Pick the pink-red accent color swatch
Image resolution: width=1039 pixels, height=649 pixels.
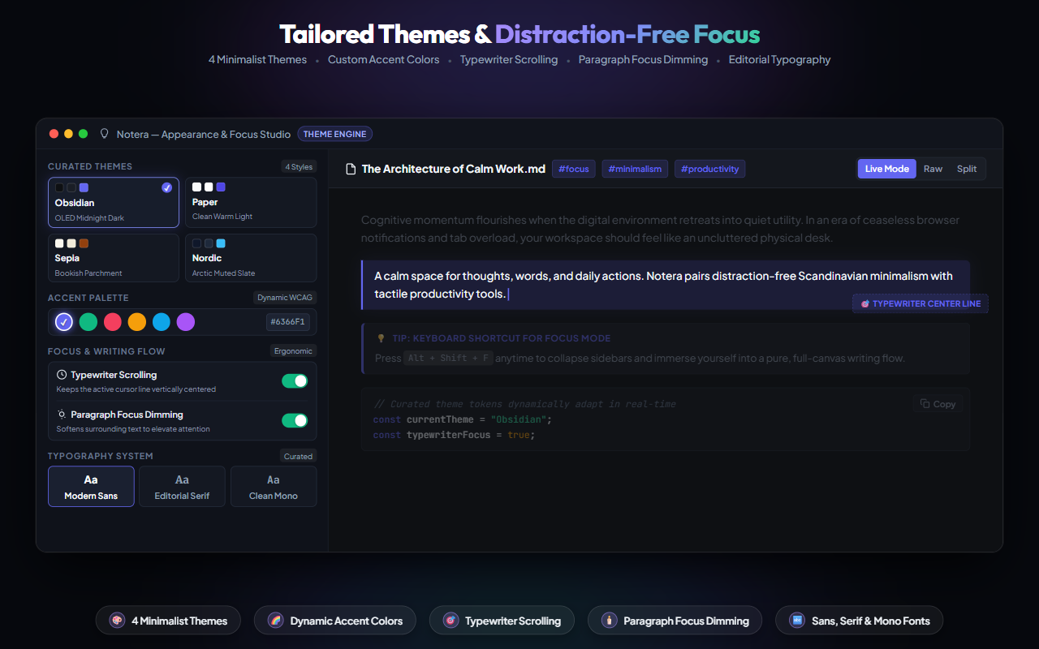[x=113, y=322]
